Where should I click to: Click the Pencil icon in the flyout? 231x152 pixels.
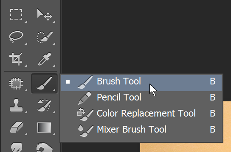tap(85, 98)
